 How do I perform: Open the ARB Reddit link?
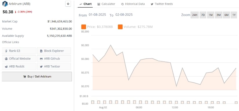tap(19, 66)
